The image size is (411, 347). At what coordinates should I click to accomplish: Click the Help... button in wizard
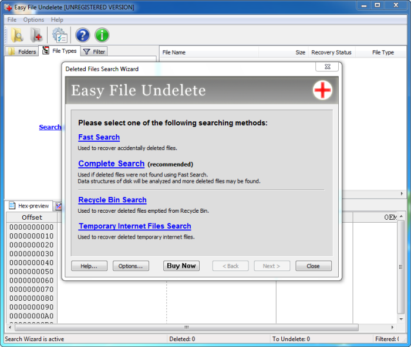89,266
